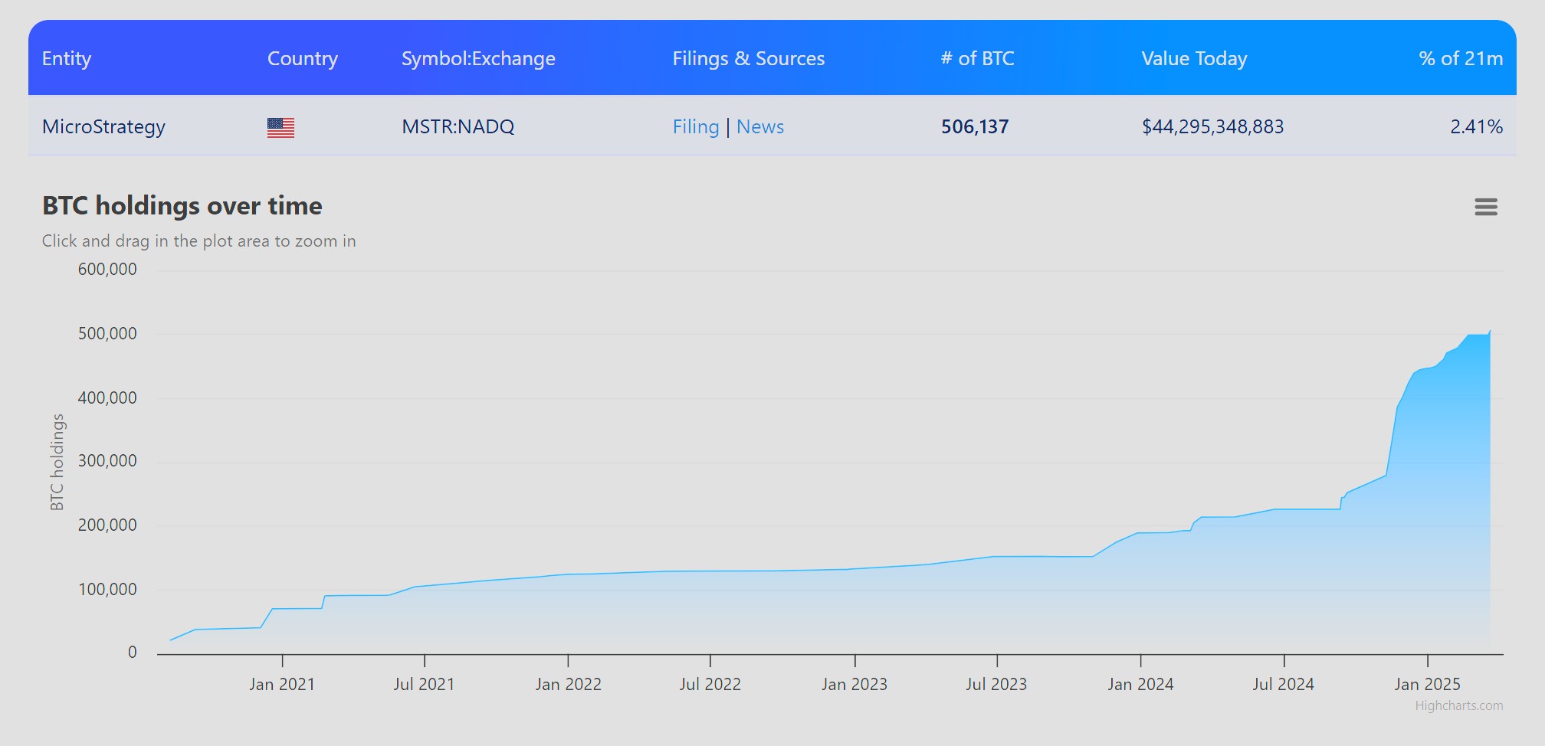
Task: Click the Filings & Sources column header
Action: coord(749,58)
